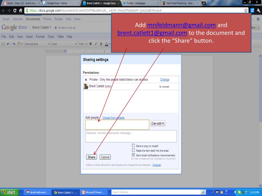Apply bold formatting
Screen dimensions: 262x196
91,44
